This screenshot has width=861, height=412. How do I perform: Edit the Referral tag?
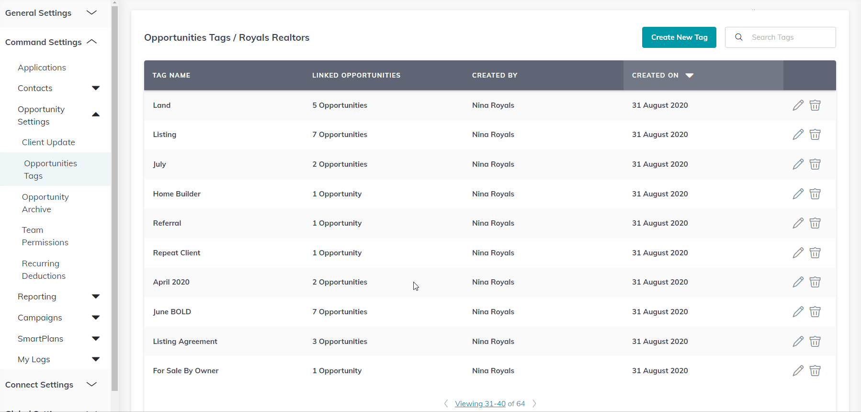pos(798,223)
